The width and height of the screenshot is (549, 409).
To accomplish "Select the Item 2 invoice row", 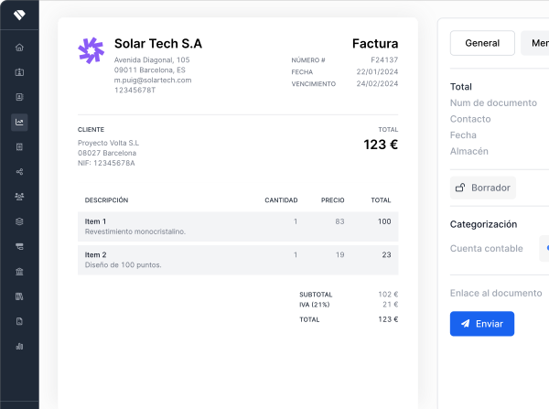I will tap(238, 259).
